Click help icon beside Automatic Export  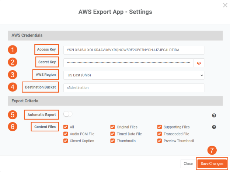tap(214, 116)
